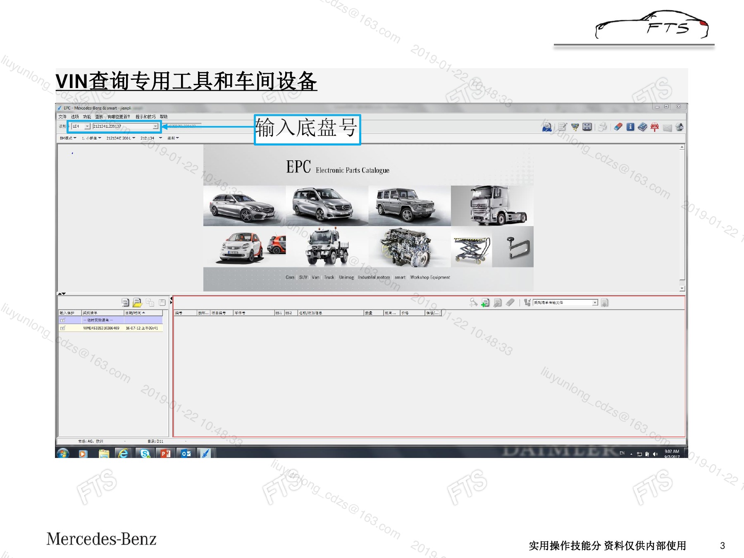
Task: Click the add part to list icon
Action: coord(485,303)
